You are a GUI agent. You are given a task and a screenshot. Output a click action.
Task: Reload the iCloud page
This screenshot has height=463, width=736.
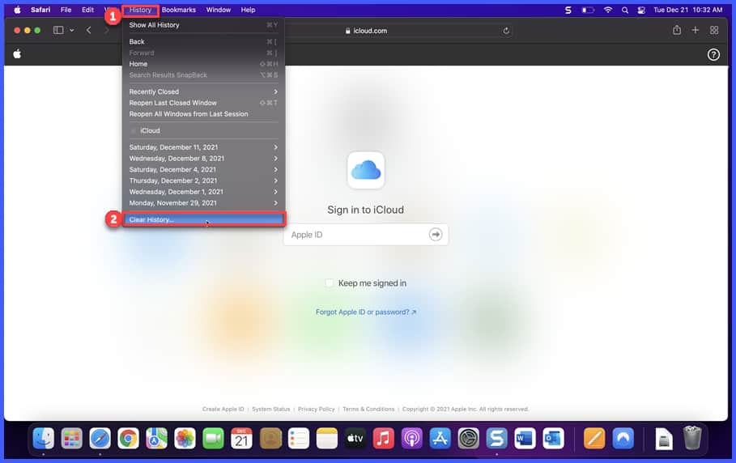pos(507,31)
